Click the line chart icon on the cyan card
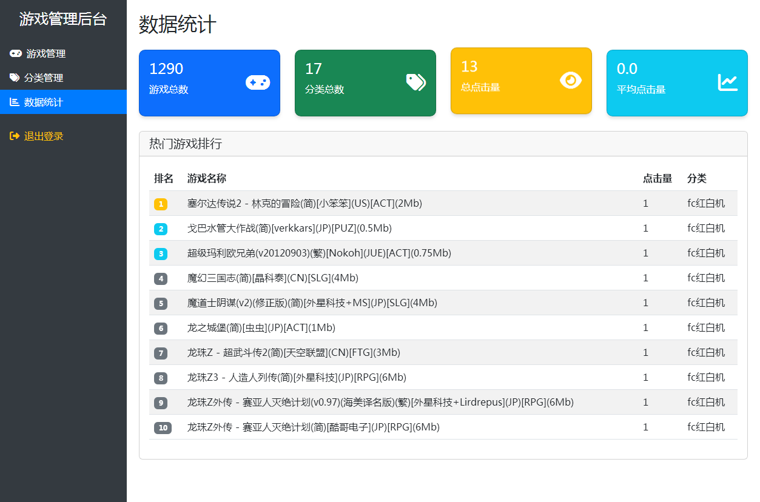 727,82
